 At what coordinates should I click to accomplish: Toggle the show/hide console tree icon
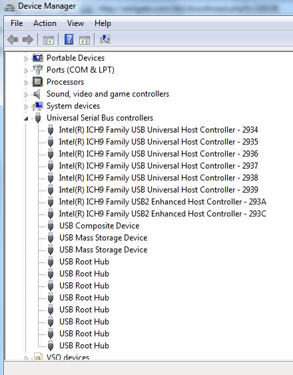(49, 40)
